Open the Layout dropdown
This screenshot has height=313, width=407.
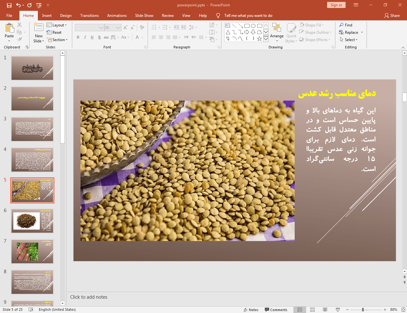[x=57, y=25]
